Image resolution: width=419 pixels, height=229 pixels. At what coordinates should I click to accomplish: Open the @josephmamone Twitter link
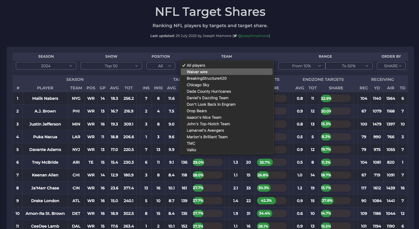253,36
